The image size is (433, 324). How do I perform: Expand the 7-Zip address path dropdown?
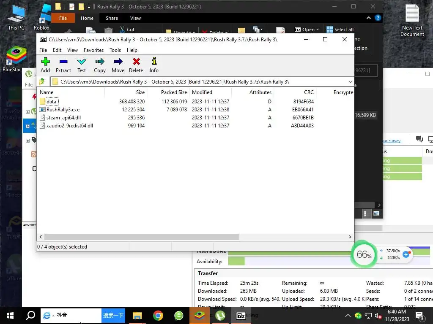click(350, 82)
